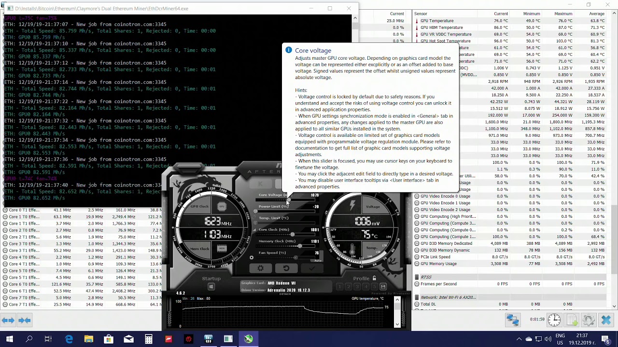Open notification center with 6 alerts
This screenshot has height=347, width=618.
coord(605,339)
